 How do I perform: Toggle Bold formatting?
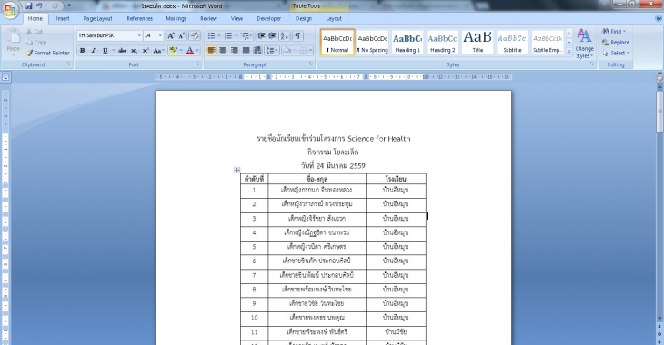(x=83, y=50)
